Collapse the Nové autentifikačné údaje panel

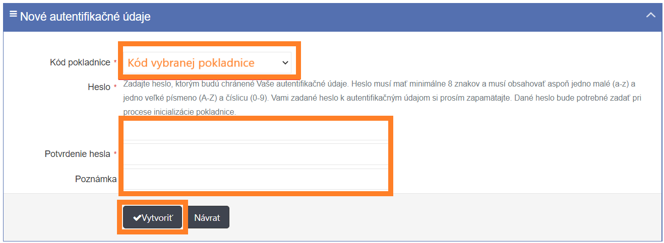(x=650, y=15)
